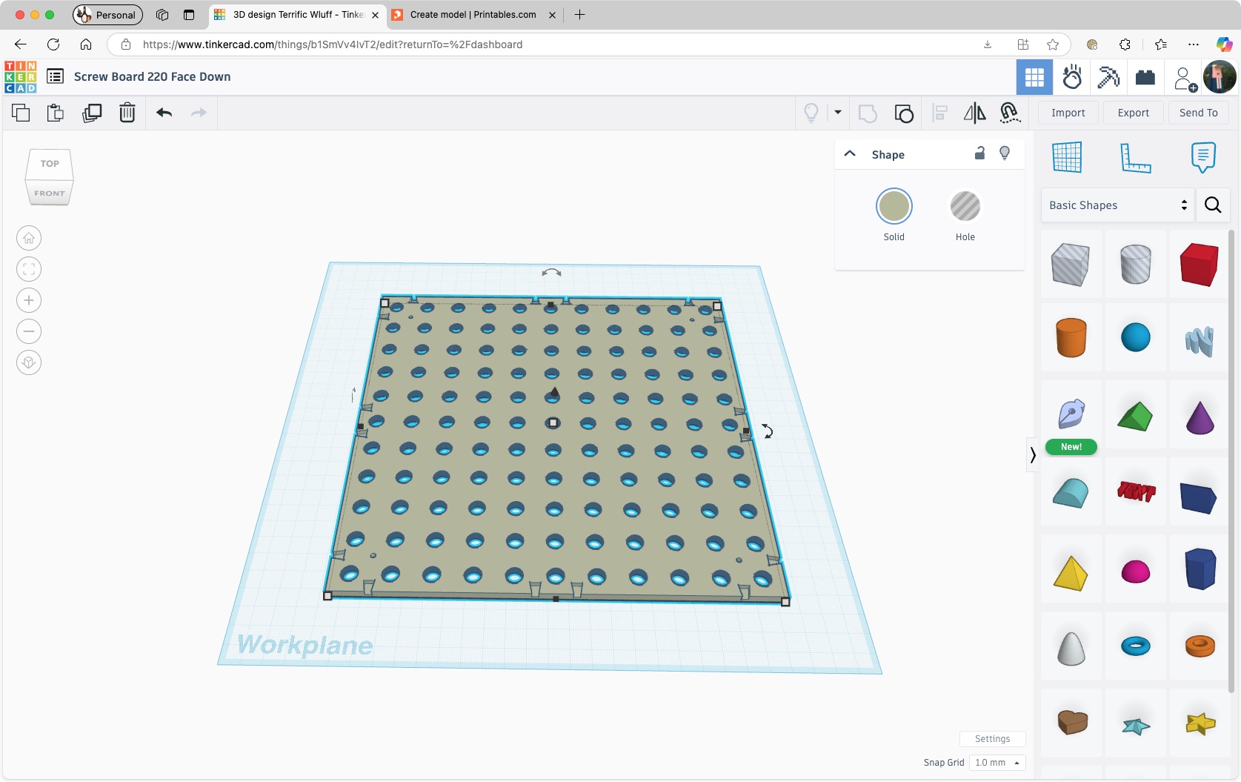Screen dimensions: 1241x782
Task: Open the Personal profile dropdown
Action: pyautogui.click(x=107, y=15)
